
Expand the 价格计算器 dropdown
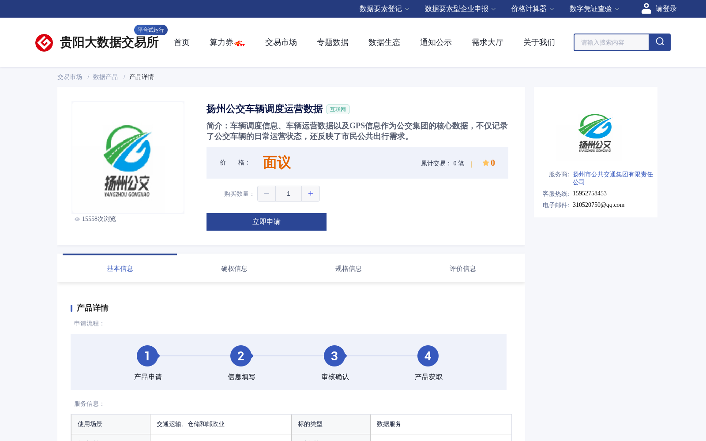tap(533, 9)
